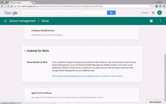166x104 pixels.
Task: Click the Sindhoor account name
Action: point(145,13)
